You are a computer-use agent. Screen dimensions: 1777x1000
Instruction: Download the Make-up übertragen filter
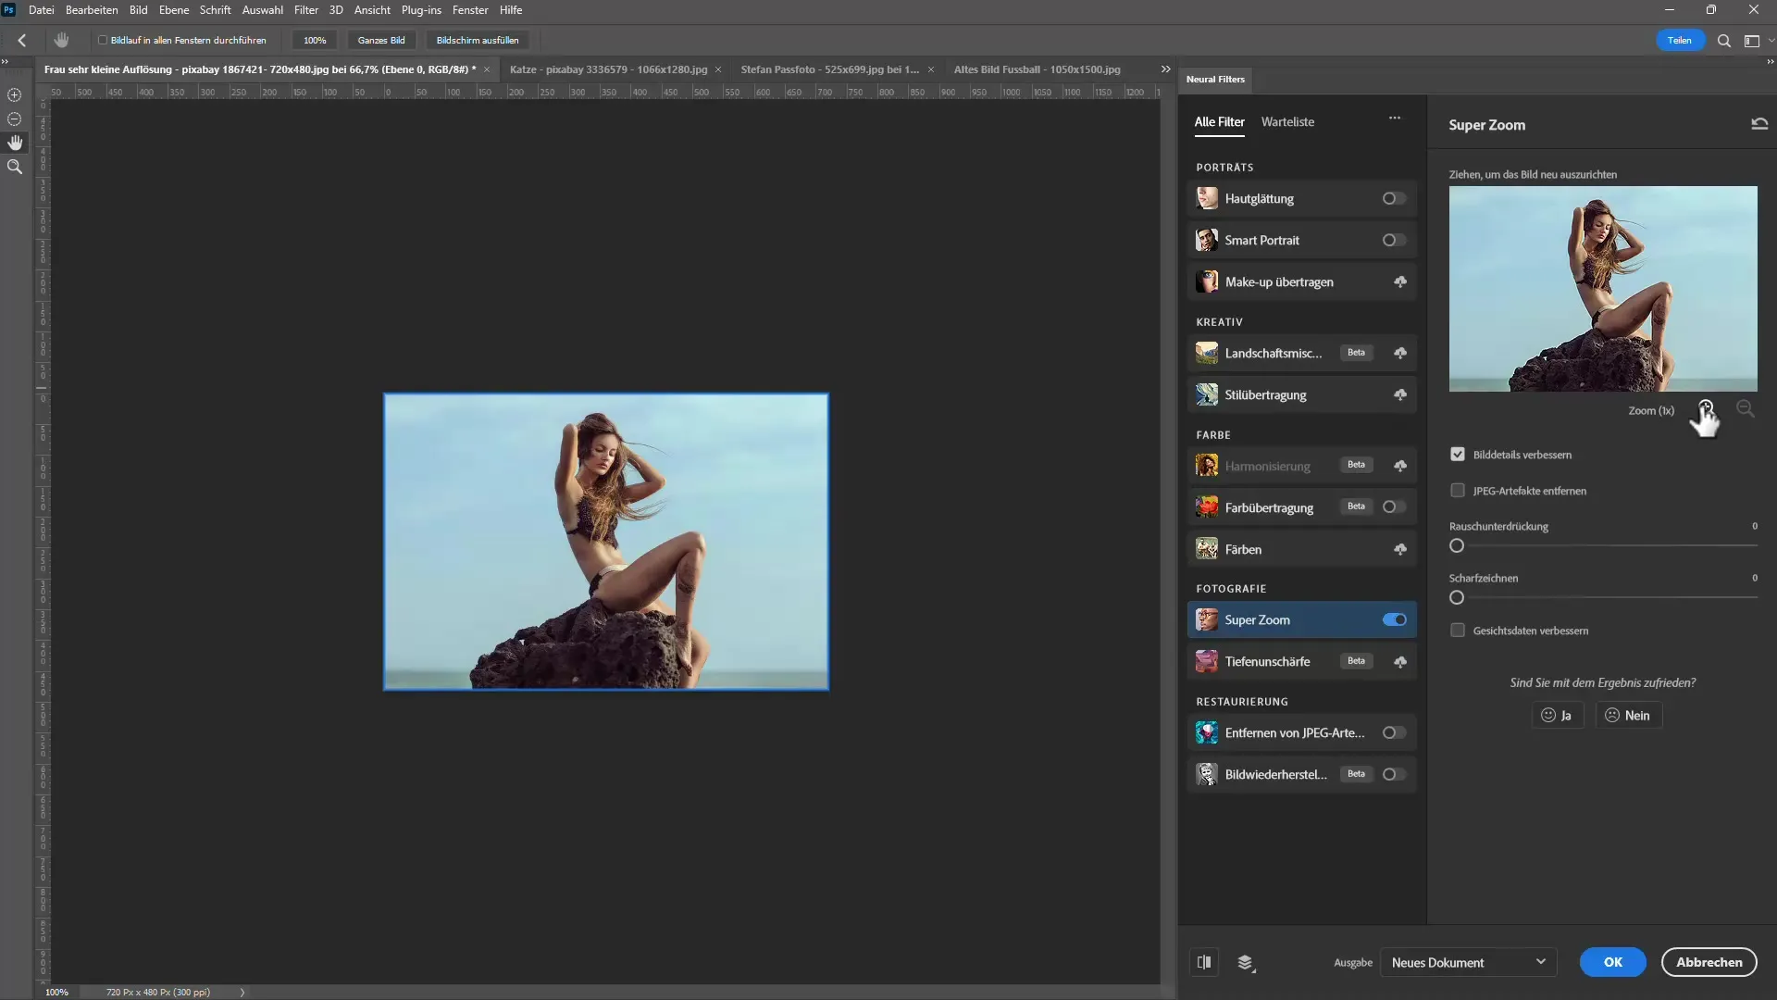click(x=1400, y=281)
